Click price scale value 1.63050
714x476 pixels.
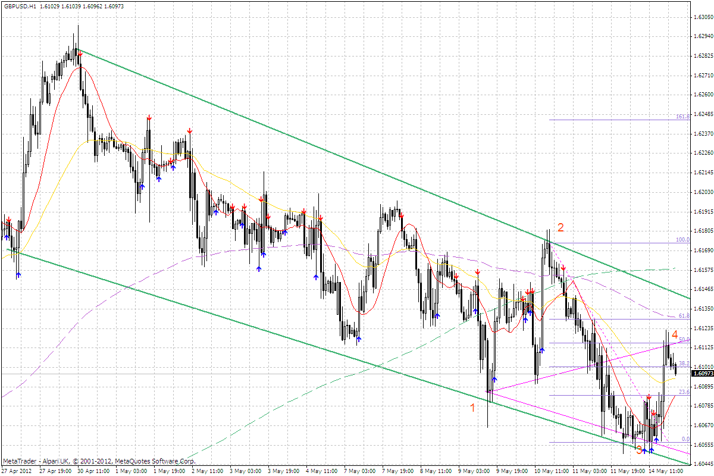click(704, 17)
